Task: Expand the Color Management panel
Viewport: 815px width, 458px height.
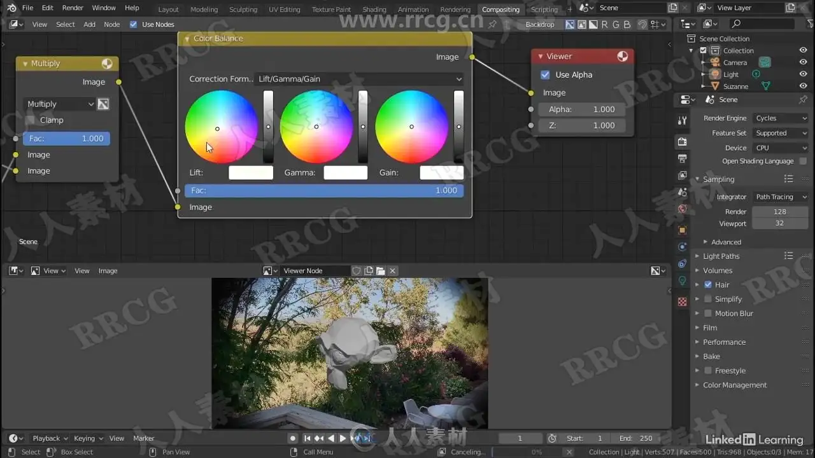Action: 734,385
